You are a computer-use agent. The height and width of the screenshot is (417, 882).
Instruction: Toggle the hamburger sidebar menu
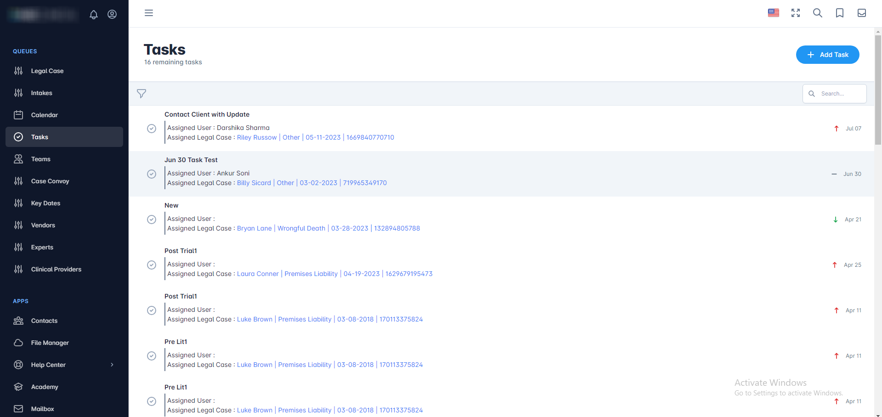point(149,13)
